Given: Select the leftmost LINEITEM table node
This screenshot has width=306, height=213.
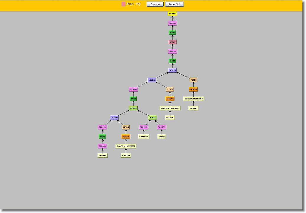Looking at the screenshot, I should [102, 155].
